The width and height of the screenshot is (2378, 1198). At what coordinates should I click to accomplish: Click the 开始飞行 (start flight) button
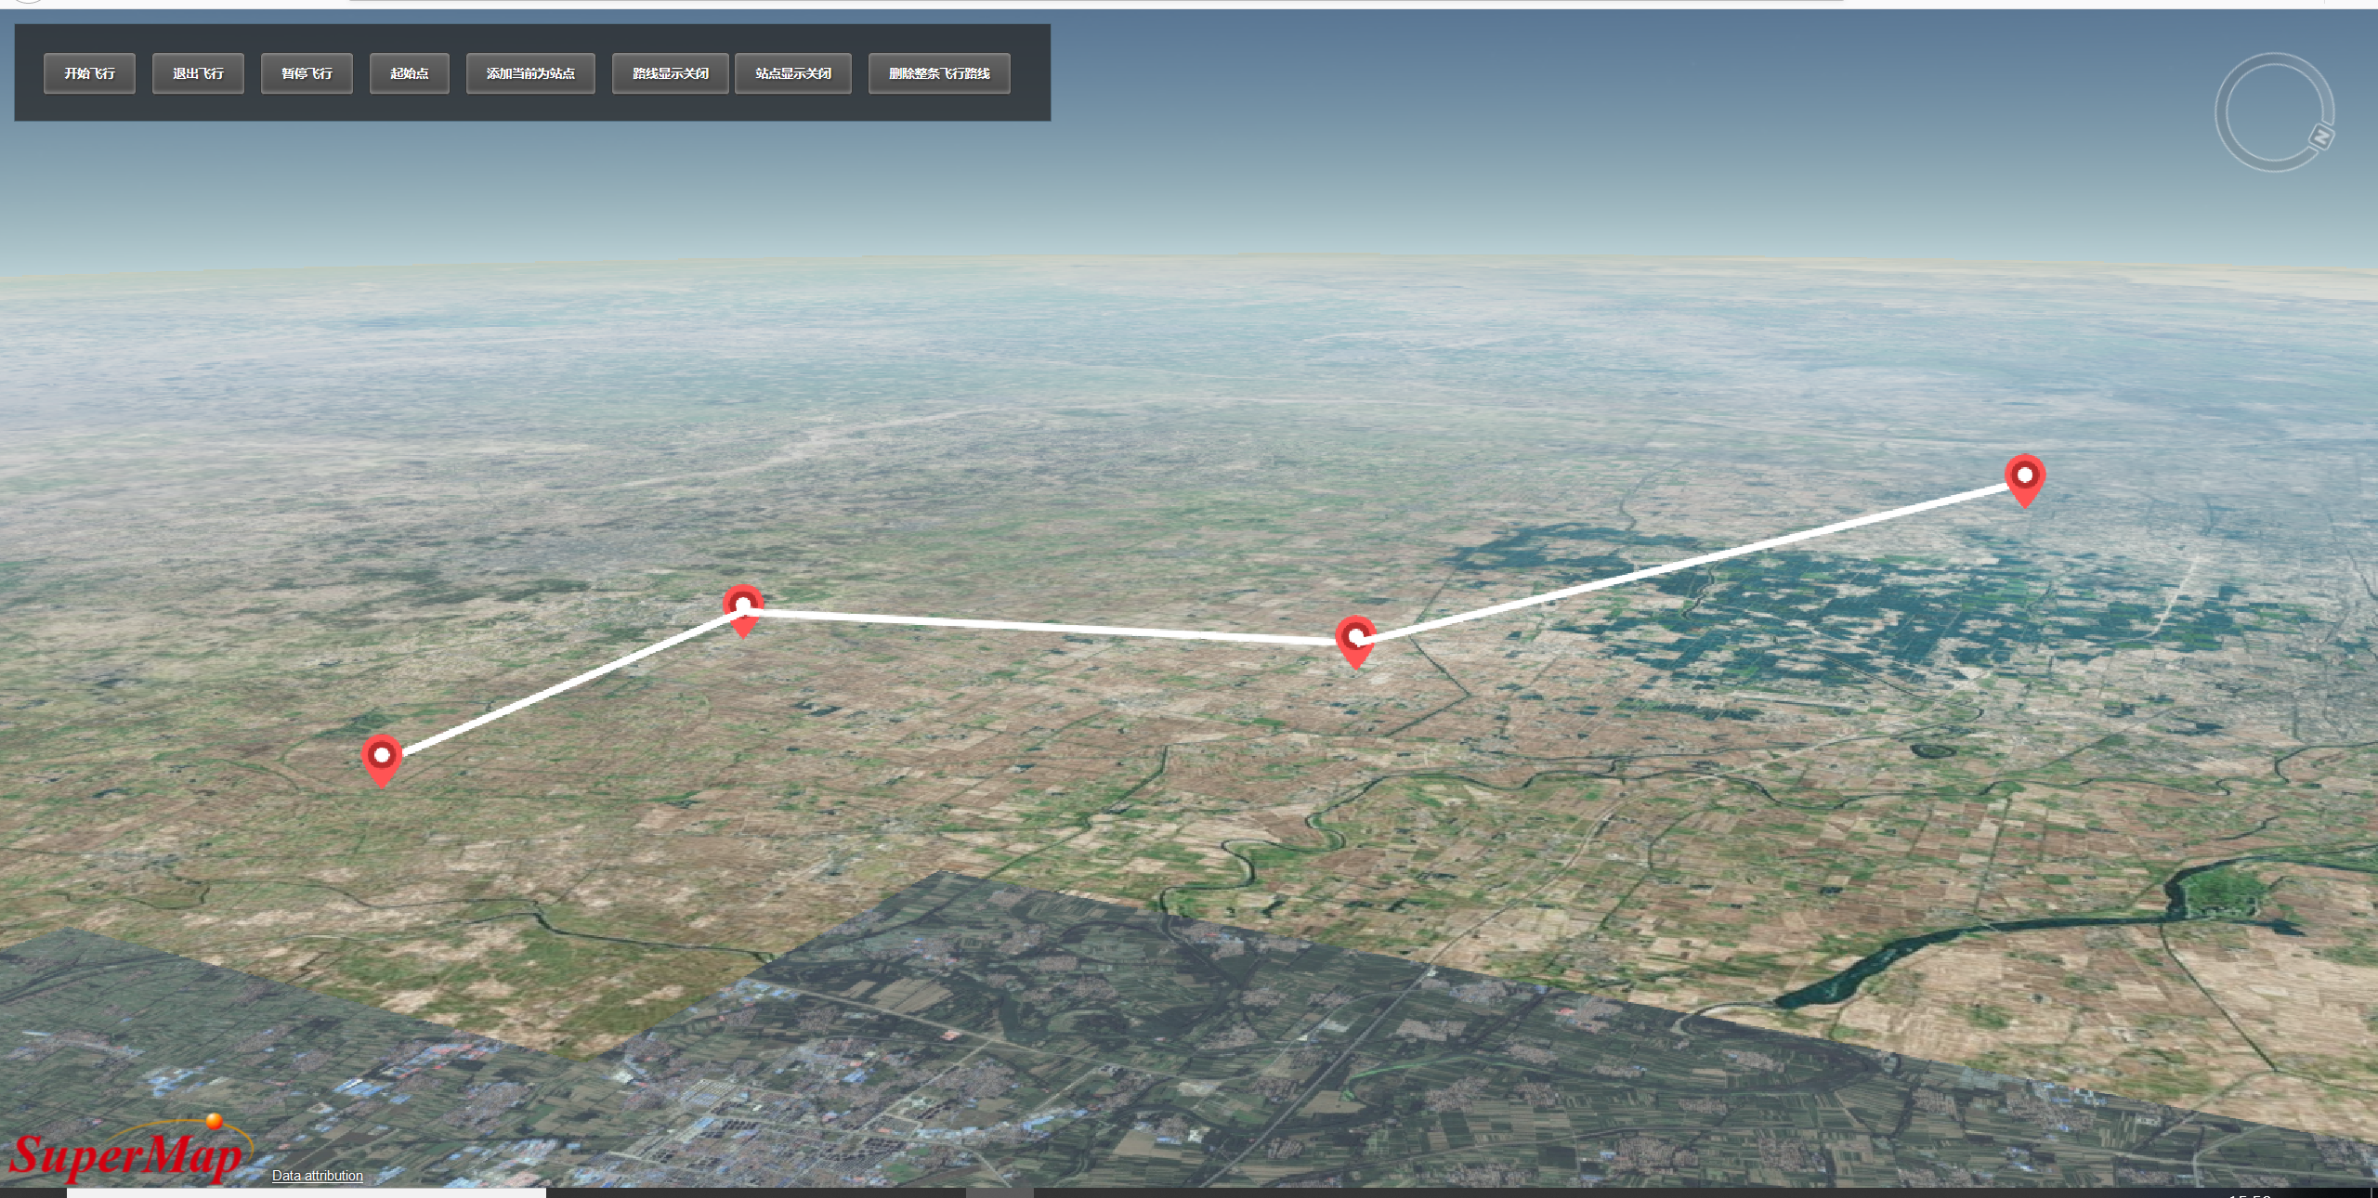pyautogui.click(x=89, y=73)
